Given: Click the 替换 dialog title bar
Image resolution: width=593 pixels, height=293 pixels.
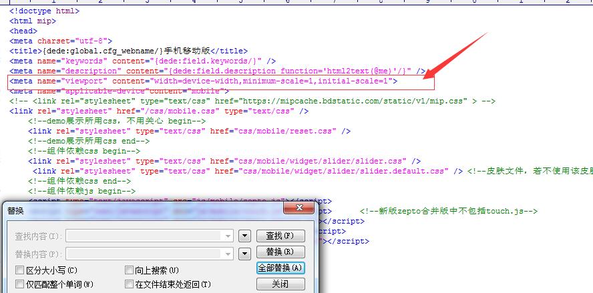Looking at the screenshot, I should (x=134, y=210).
